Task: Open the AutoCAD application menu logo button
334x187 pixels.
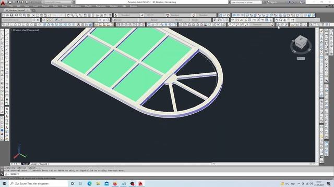Action: click(3, 3)
